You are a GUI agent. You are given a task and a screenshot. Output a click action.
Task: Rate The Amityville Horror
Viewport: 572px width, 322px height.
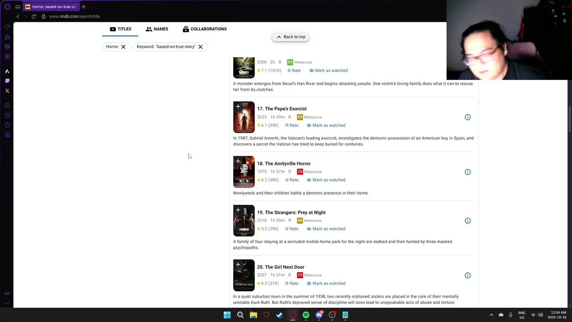coord(292,180)
